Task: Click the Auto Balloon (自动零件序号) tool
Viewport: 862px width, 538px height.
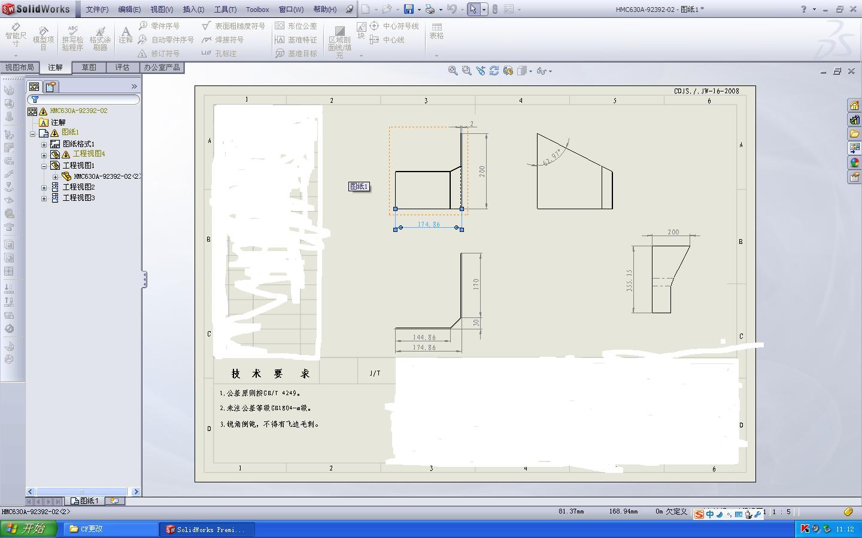Action: (166, 40)
